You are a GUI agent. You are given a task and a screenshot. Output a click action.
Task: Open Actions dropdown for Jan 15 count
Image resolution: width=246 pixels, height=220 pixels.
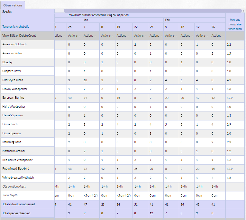[123, 36]
